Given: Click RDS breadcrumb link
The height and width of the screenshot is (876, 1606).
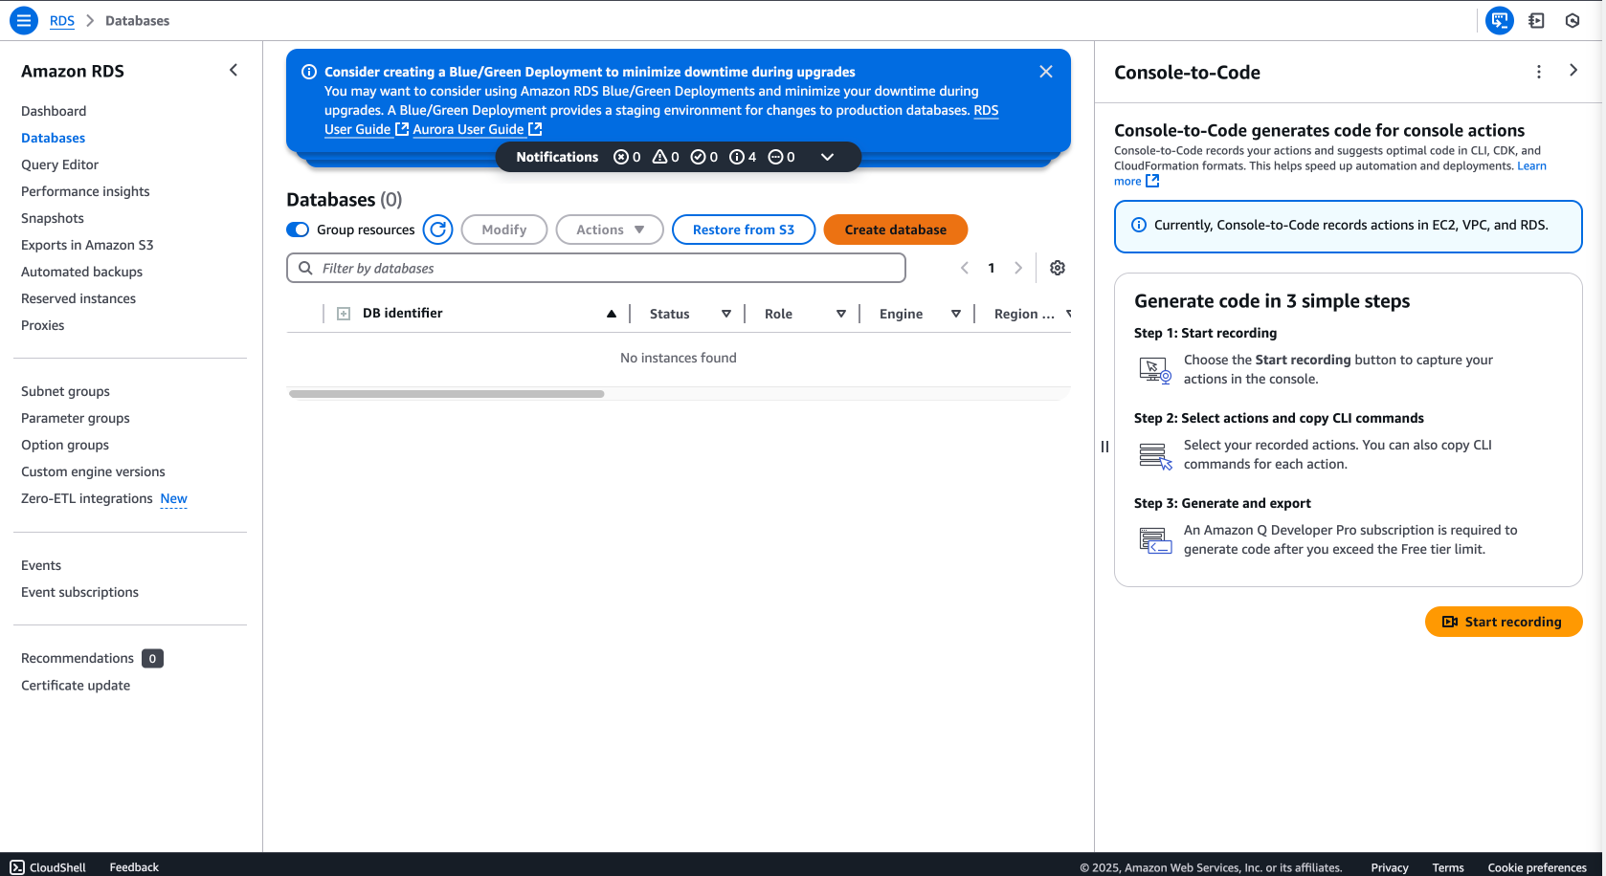Looking at the screenshot, I should (x=62, y=20).
